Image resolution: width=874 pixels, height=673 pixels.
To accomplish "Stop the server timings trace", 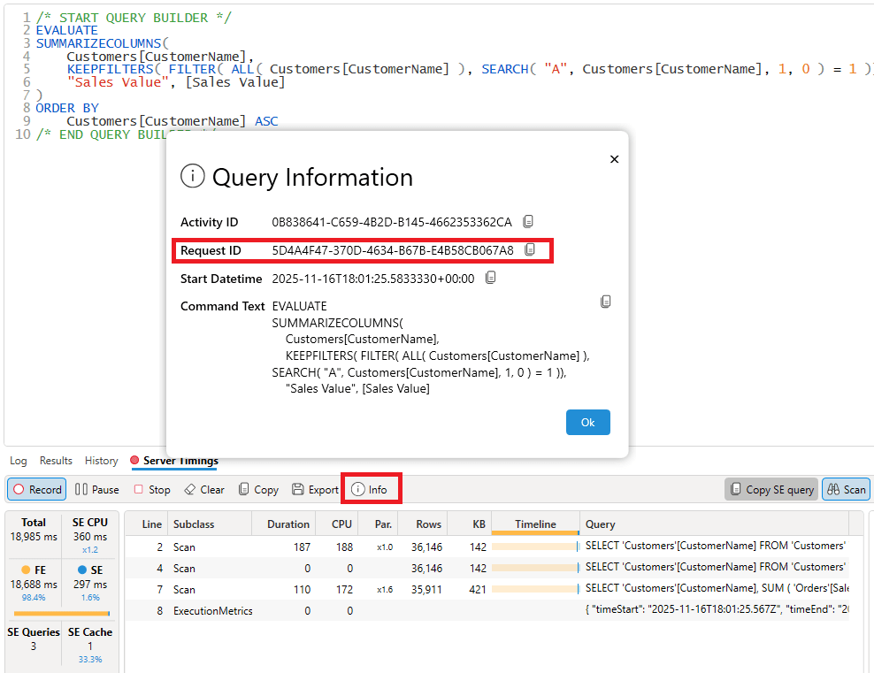I will [151, 489].
